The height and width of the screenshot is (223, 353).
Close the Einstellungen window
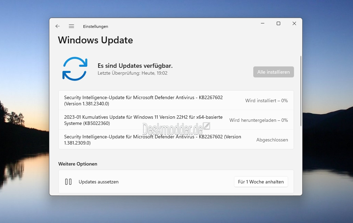294,23
